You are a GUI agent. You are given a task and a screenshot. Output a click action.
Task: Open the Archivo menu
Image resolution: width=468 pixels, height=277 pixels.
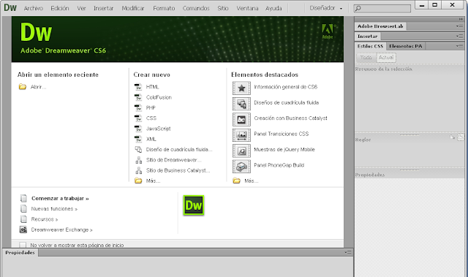pyautogui.click(x=34, y=8)
